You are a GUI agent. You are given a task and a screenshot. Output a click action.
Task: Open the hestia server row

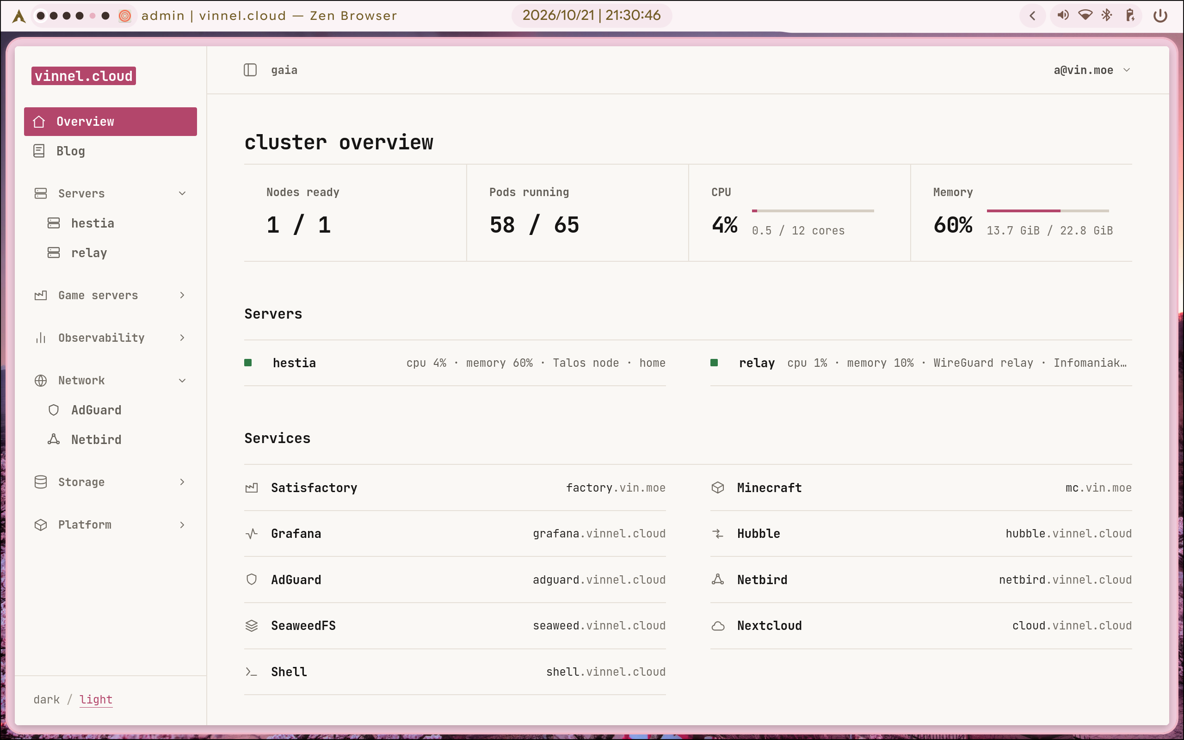(x=455, y=363)
